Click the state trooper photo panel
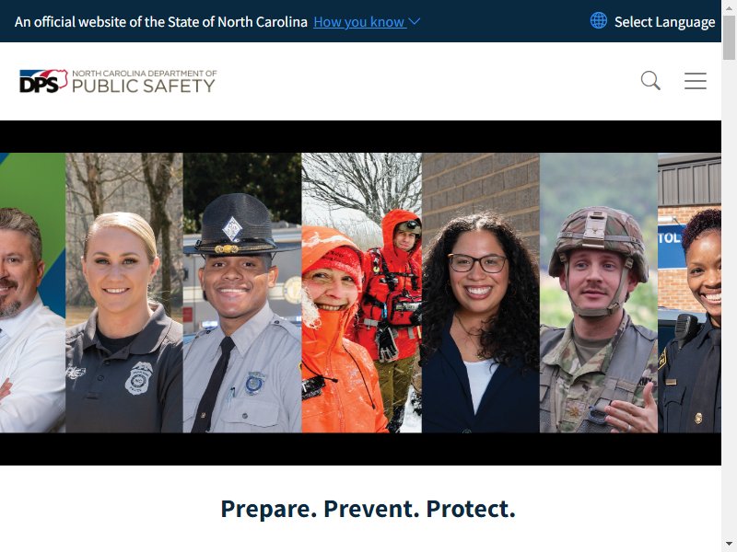Screen dimensions: 737x552 point(242,293)
